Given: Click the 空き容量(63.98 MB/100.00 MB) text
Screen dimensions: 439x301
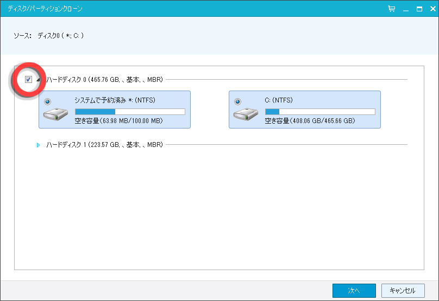Looking at the screenshot, I should [118, 121].
